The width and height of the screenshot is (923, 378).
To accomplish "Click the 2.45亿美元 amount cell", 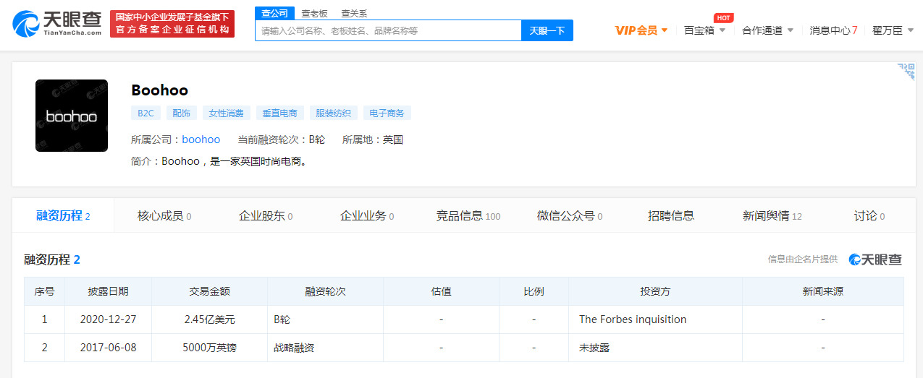I will point(210,319).
